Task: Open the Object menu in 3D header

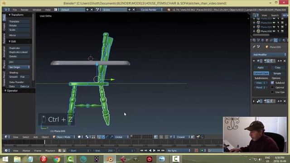Action: pyautogui.click(x=45, y=137)
